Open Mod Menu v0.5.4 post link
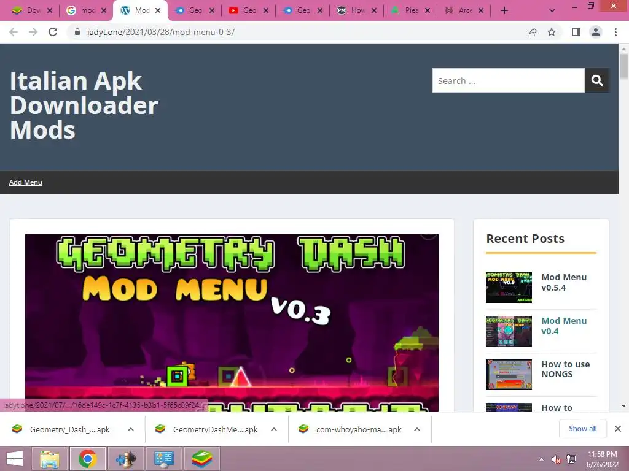Screen dimensions: 629x471 [x=564, y=282]
